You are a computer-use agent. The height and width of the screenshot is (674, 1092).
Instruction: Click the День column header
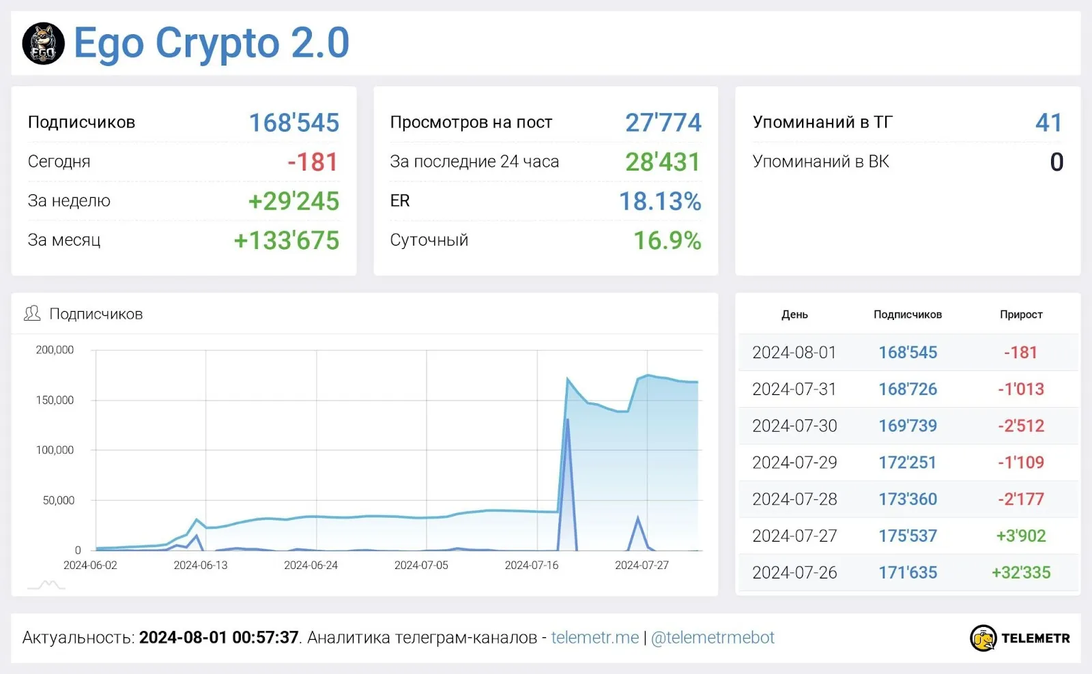click(x=794, y=314)
